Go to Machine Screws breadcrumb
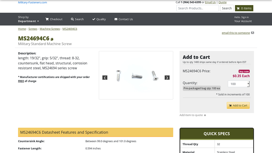The image size is (272, 153). click(50, 29)
